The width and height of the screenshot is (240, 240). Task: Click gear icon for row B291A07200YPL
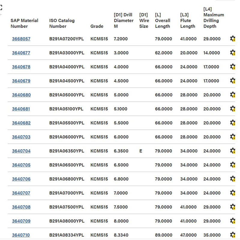pos(232,39)
